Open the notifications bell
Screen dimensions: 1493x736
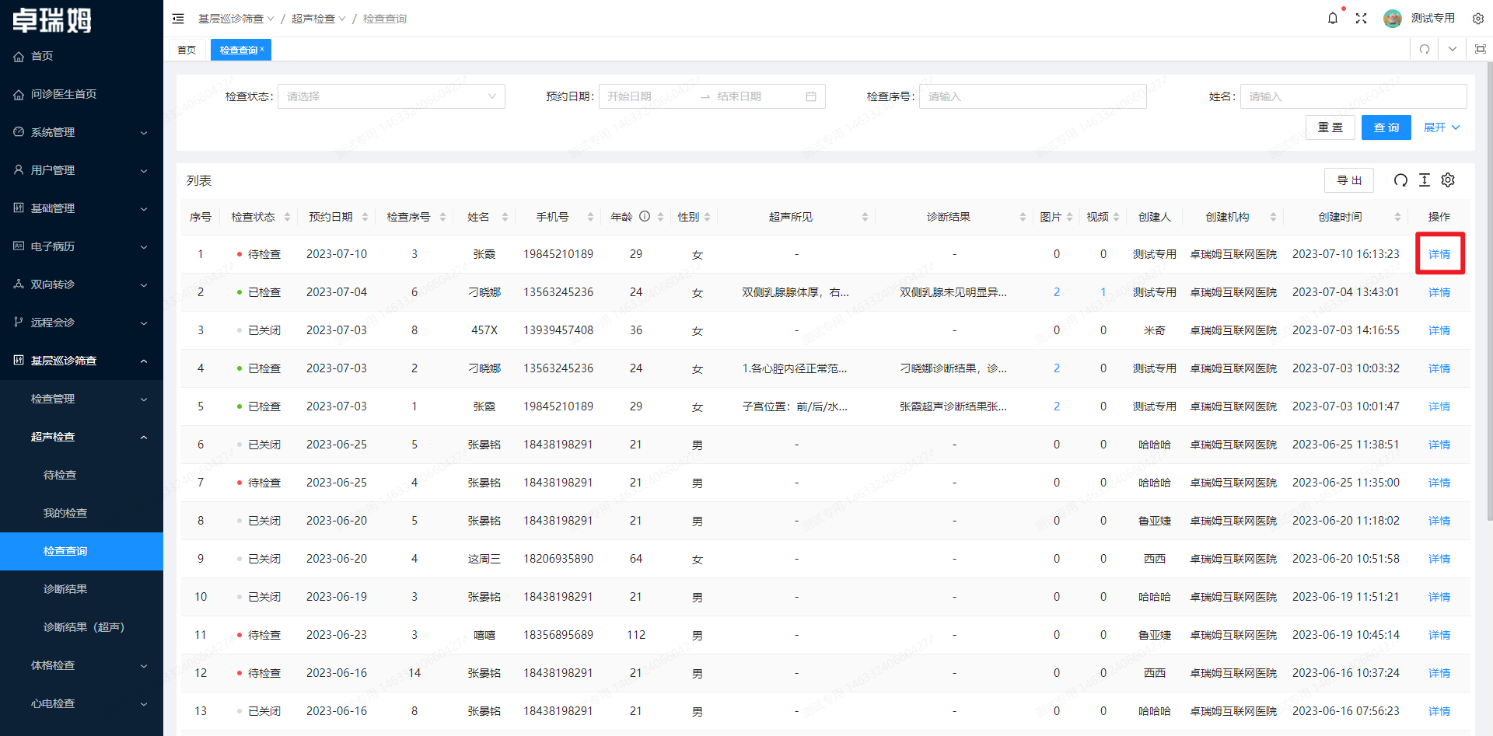coord(1333,18)
